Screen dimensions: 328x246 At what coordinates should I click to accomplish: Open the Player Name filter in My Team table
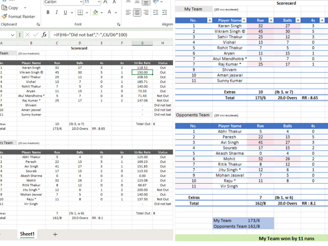pyautogui.click(x=244, y=20)
